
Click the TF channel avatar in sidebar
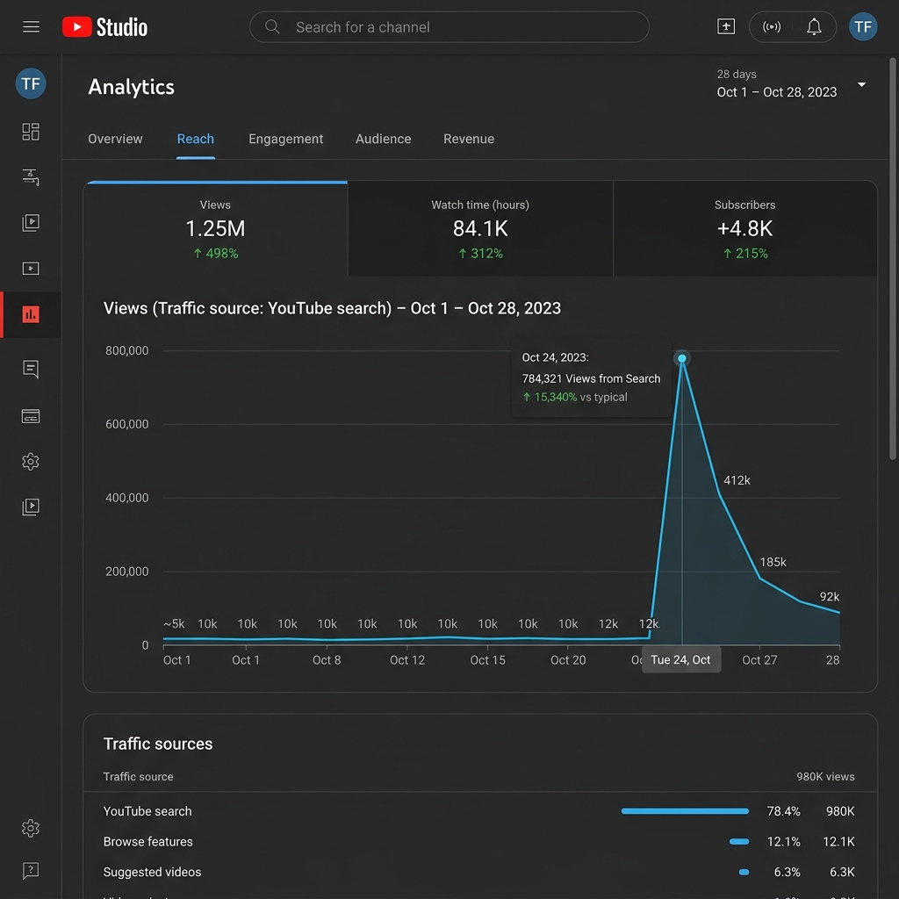(x=31, y=83)
